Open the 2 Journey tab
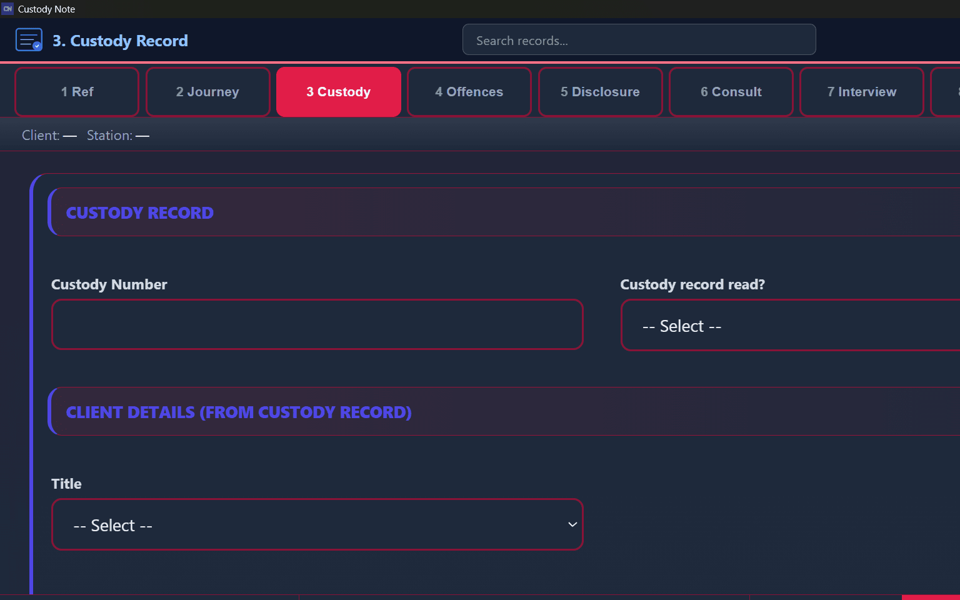The height and width of the screenshot is (600, 960). tap(207, 92)
